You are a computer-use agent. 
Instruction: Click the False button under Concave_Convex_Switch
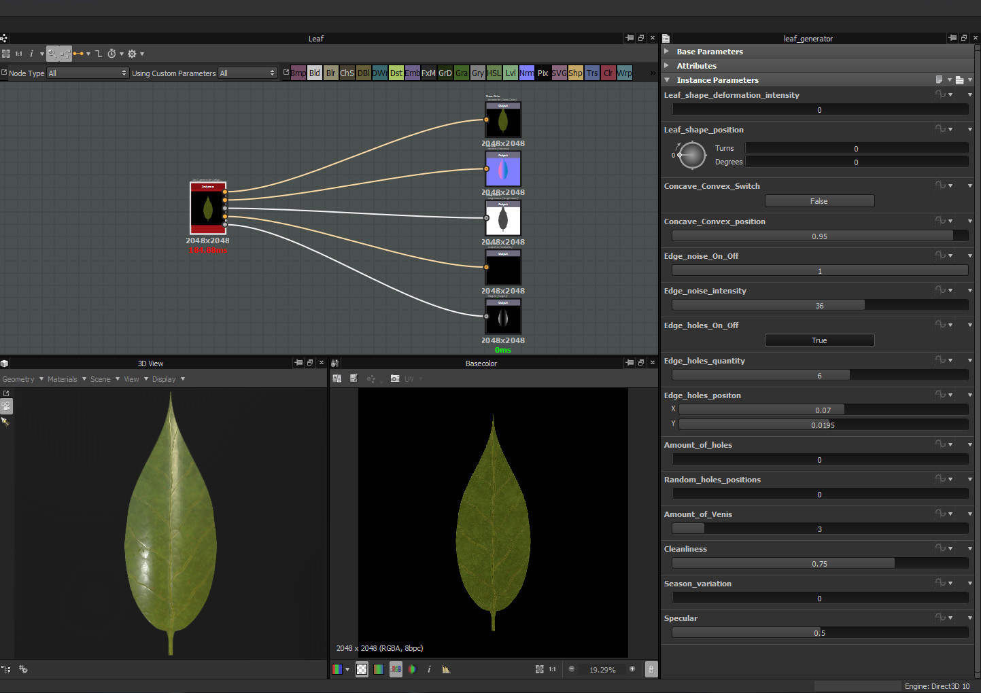click(819, 200)
